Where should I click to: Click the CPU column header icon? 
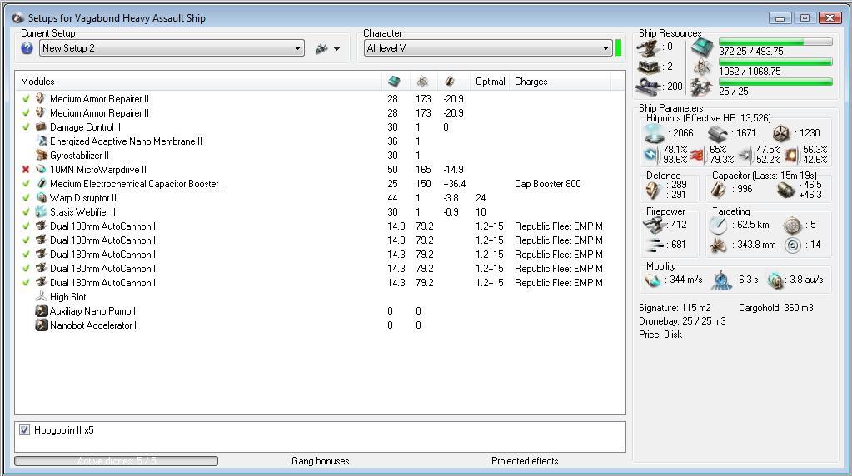(x=395, y=82)
